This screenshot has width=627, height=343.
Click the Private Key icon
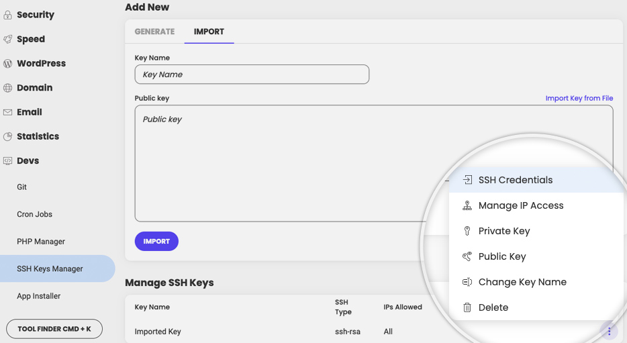pyautogui.click(x=467, y=231)
